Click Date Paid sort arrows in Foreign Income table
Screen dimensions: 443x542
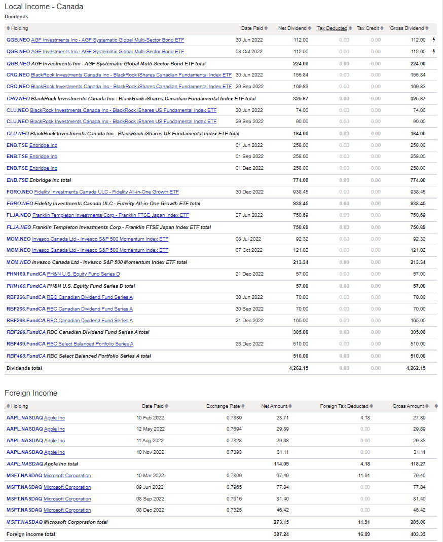click(x=167, y=406)
